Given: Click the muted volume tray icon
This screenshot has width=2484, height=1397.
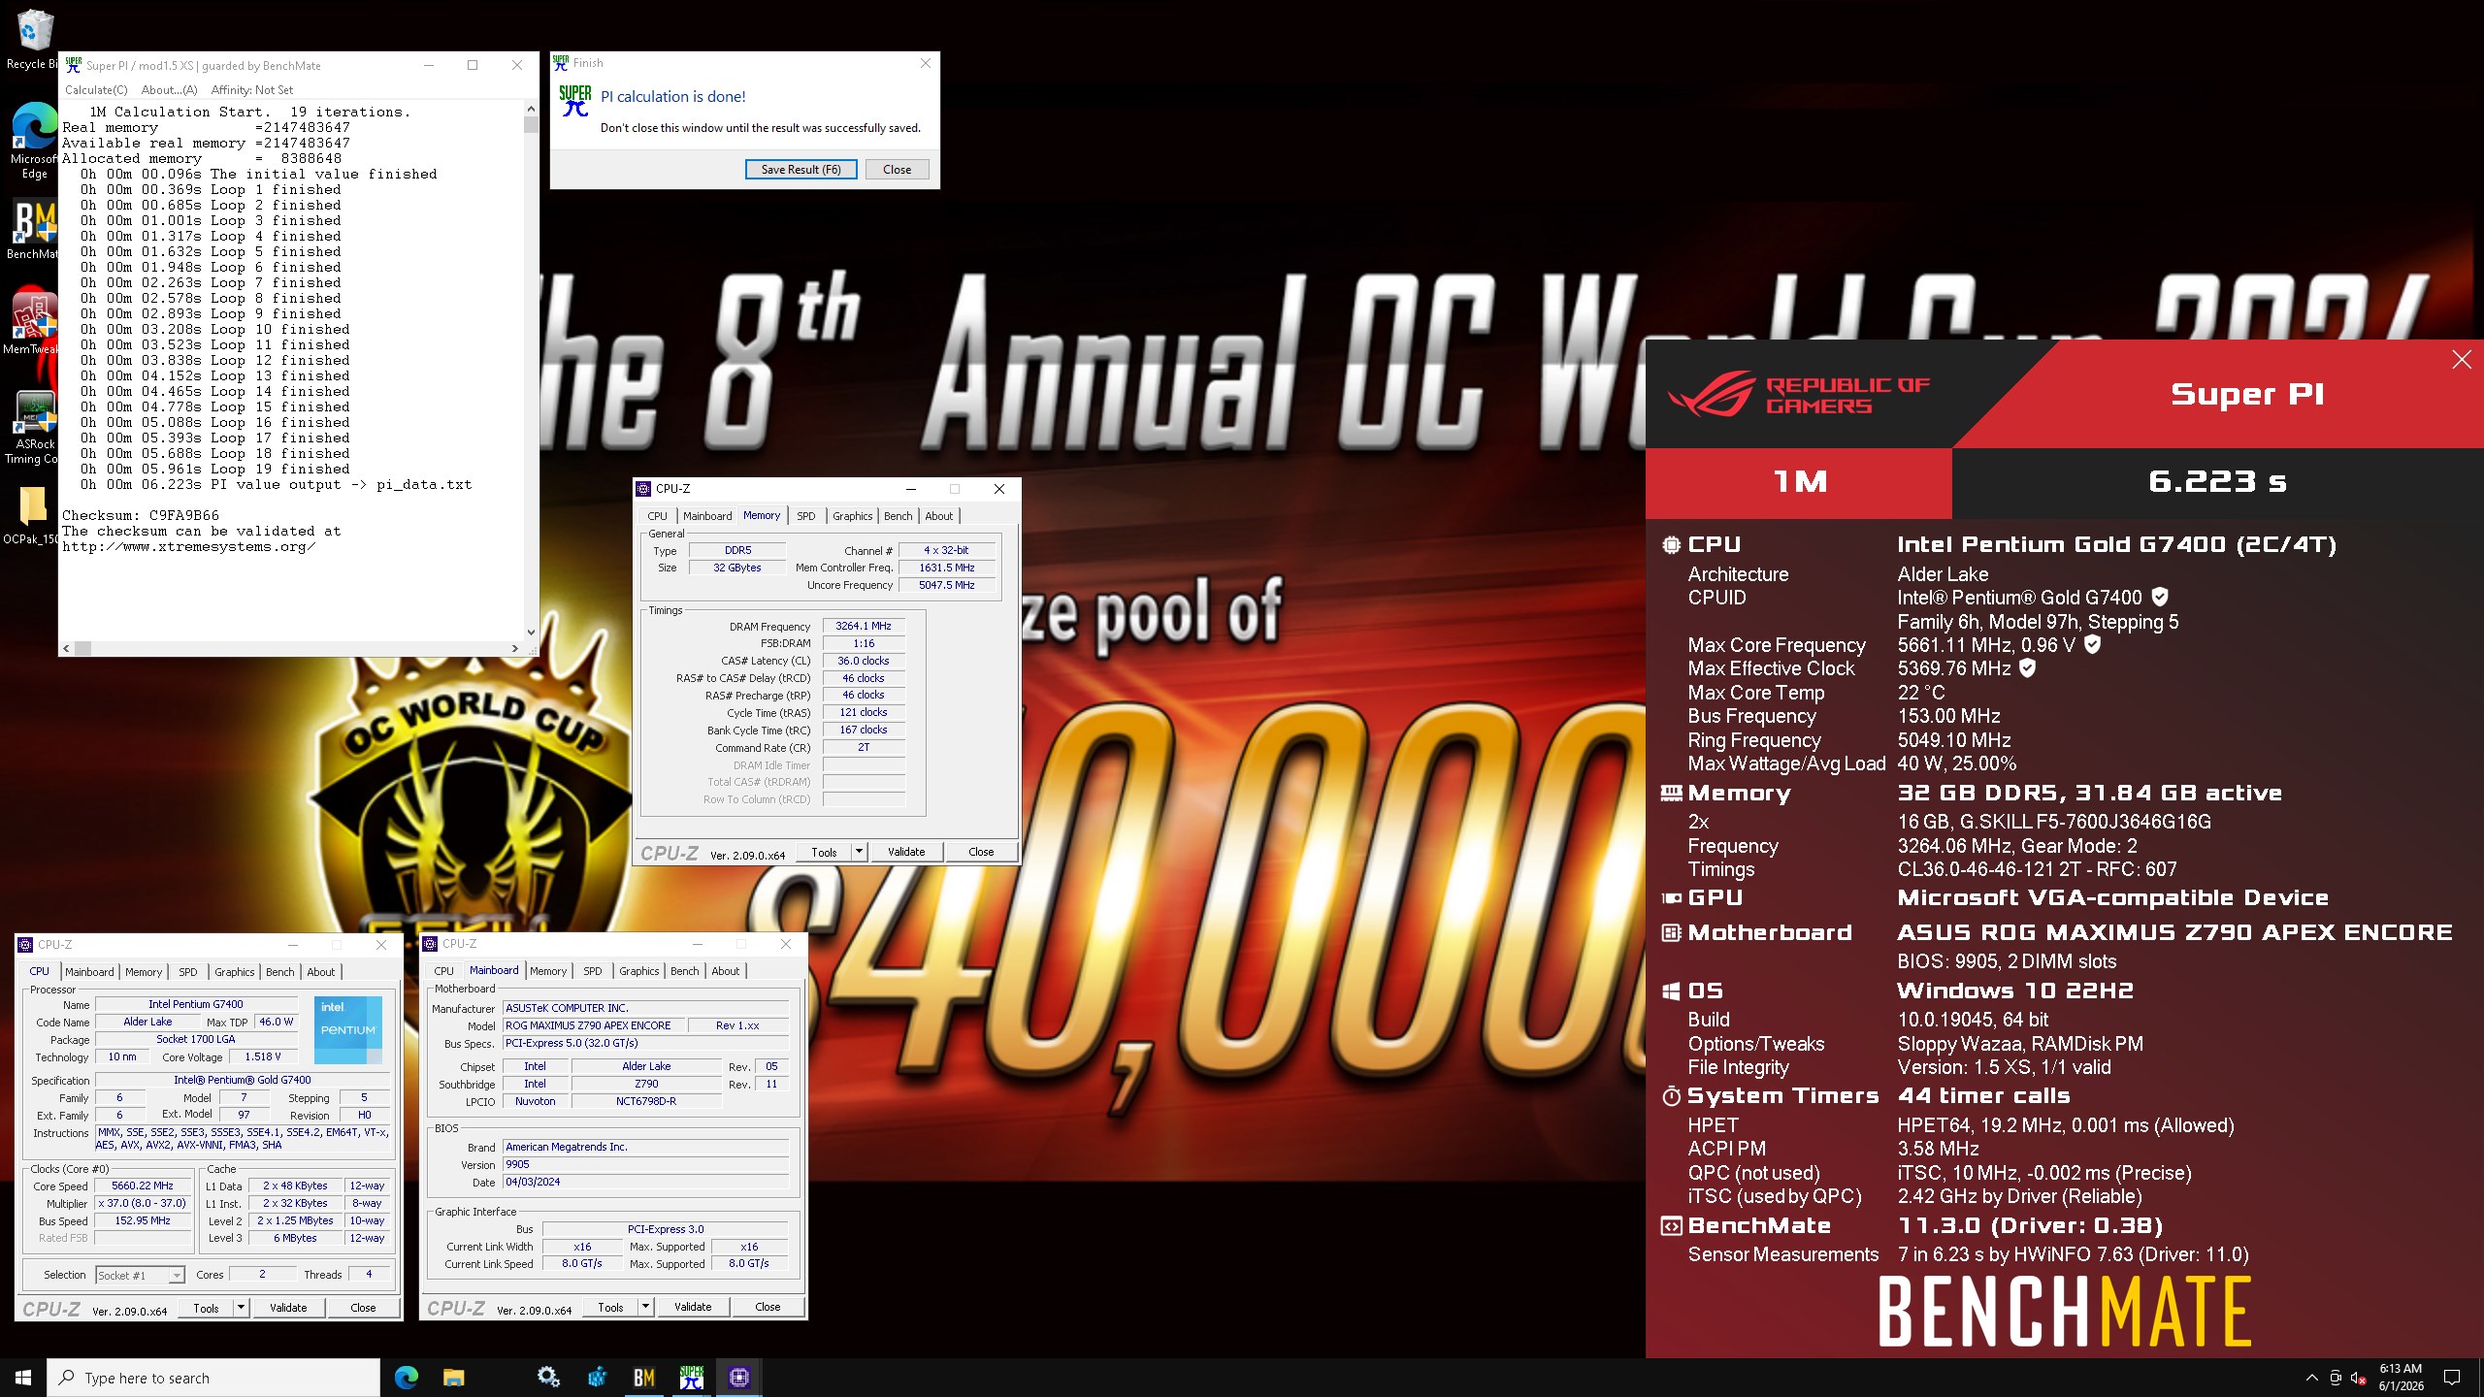Looking at the screenshot, I should (x=2359, y=1378).
